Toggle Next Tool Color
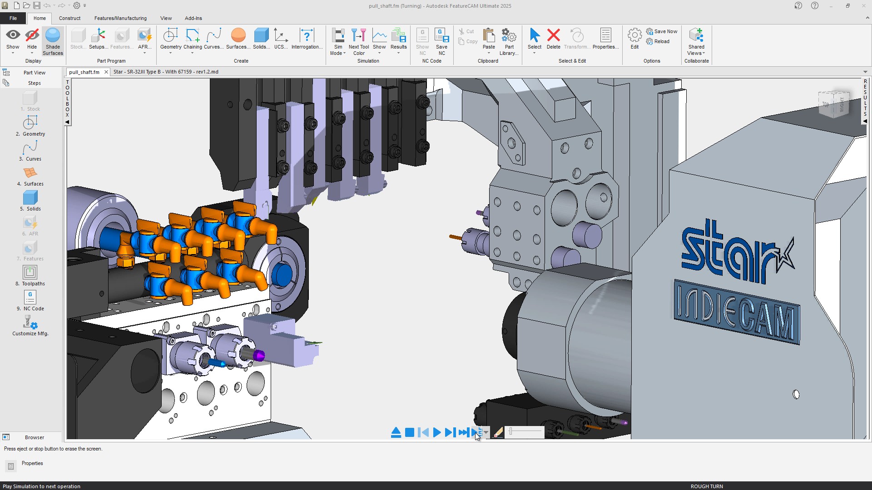Screen dimensions: 872x490 coord(359,41)
